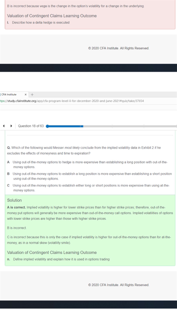Open Valuation of Contingent Claims heading in green panel

coord(52,253)
